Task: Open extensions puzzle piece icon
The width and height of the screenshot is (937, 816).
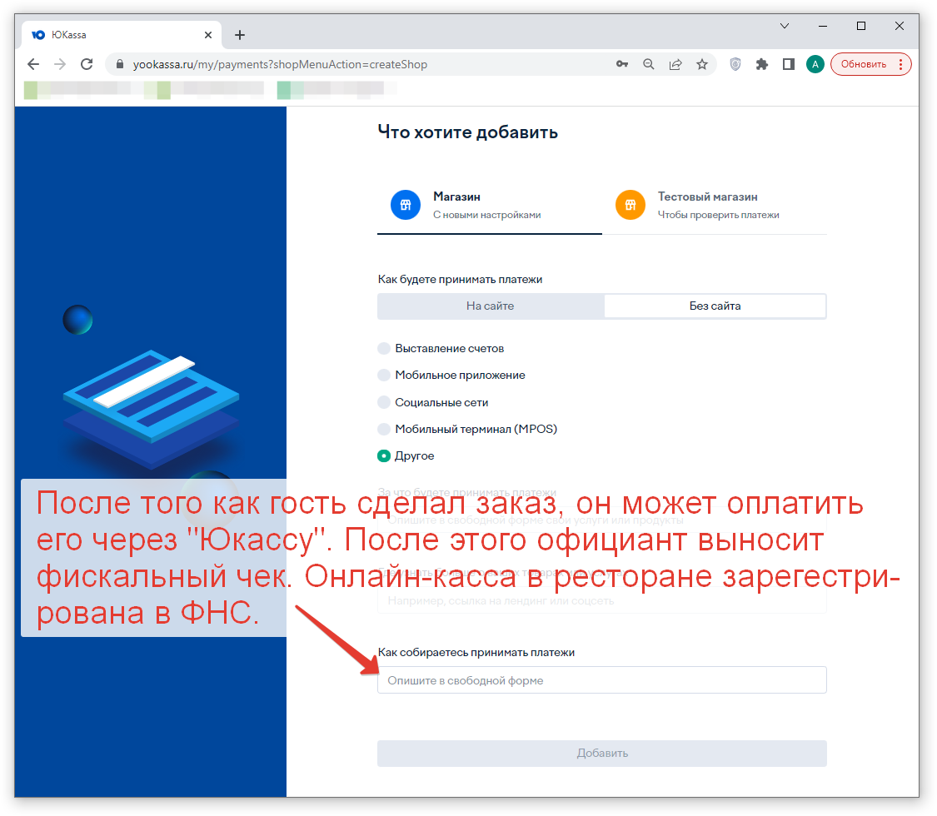Action: click(762, 64)
